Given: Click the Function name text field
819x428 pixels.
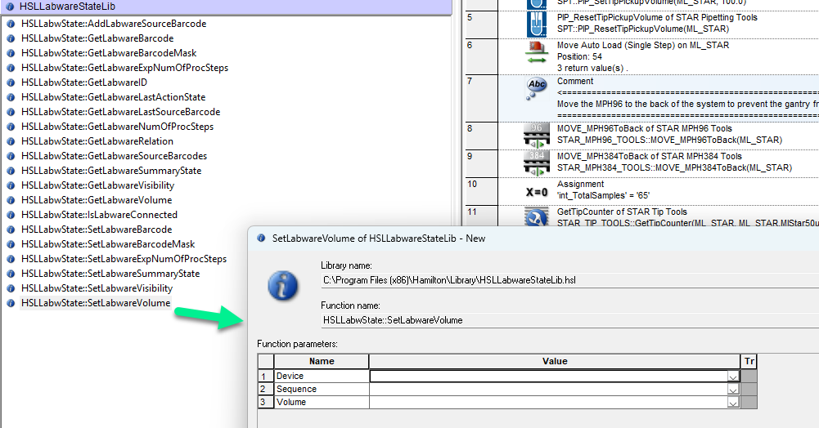Looking at the screenshot, I should (x=565, y=320).
